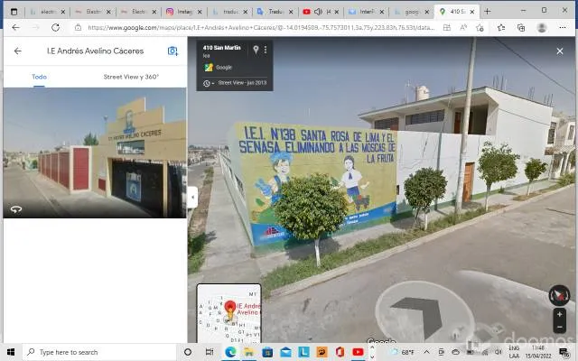
Task: Click the Google attribution label in the Street View card
Action: (x=223, y=68)
